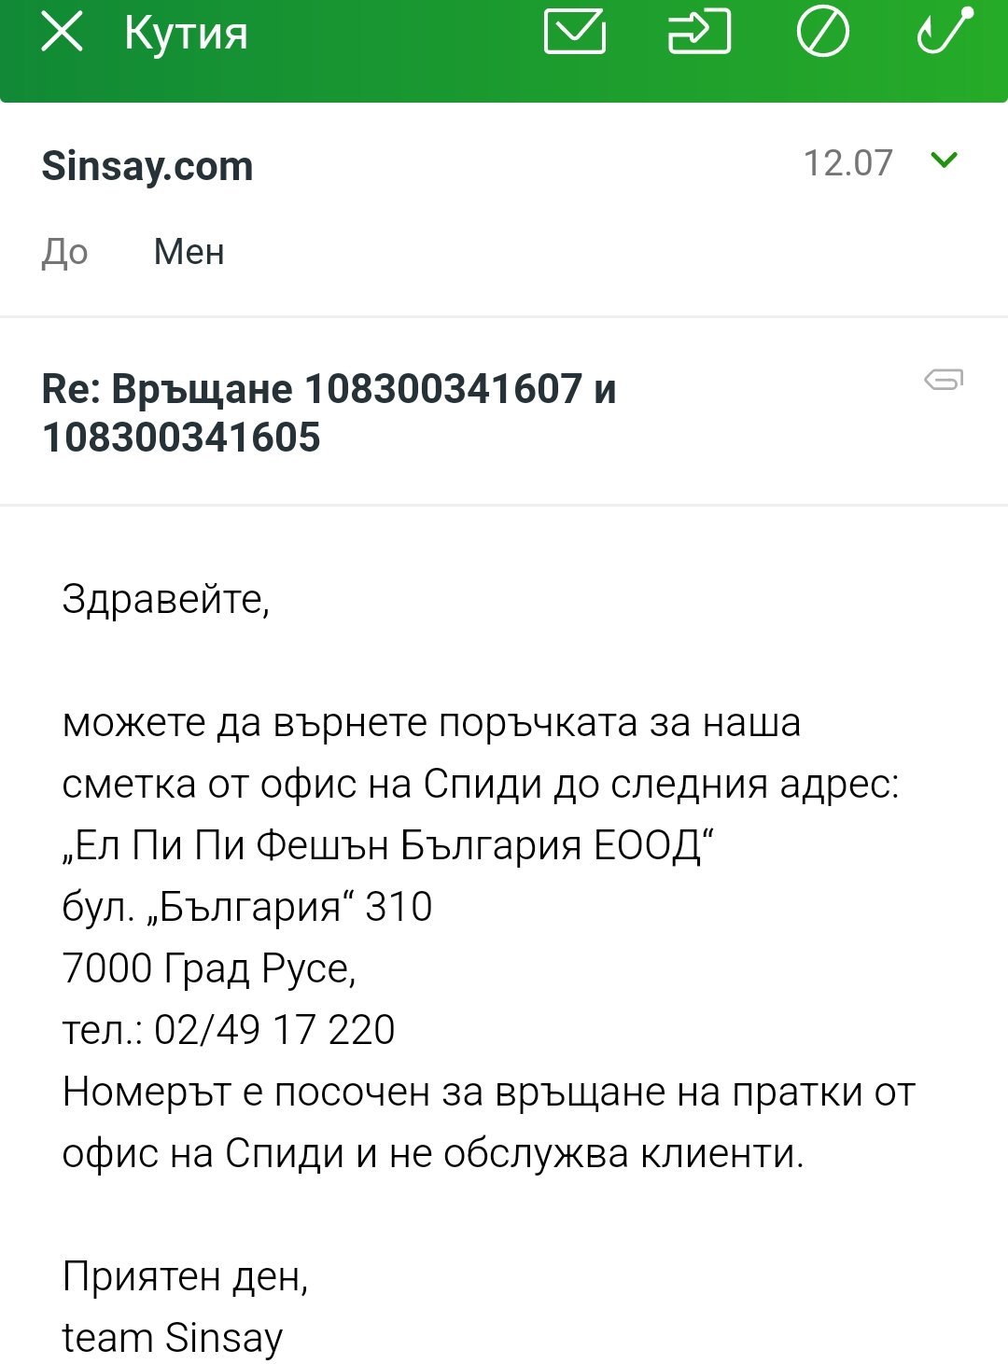
Task: Tap the team Sinsay signature
Action: (x=173, y=1338)
